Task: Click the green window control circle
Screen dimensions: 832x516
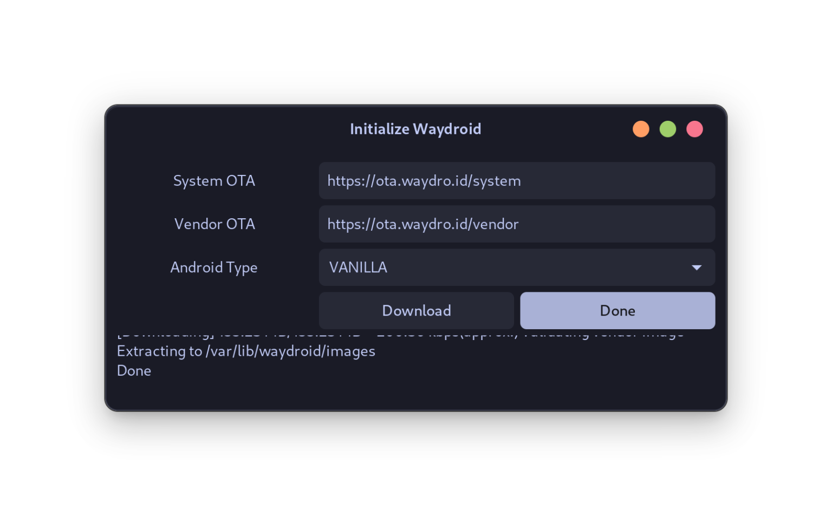Action: coord(668,129)
